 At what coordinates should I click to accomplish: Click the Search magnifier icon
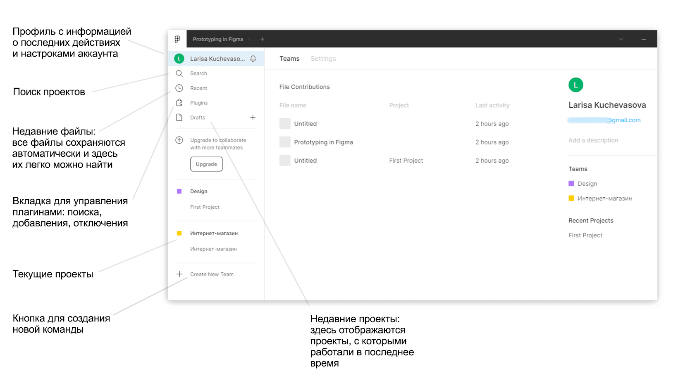click(x=179, y=73)
